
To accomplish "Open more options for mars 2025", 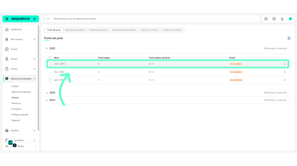I will (x=285, y=64).
